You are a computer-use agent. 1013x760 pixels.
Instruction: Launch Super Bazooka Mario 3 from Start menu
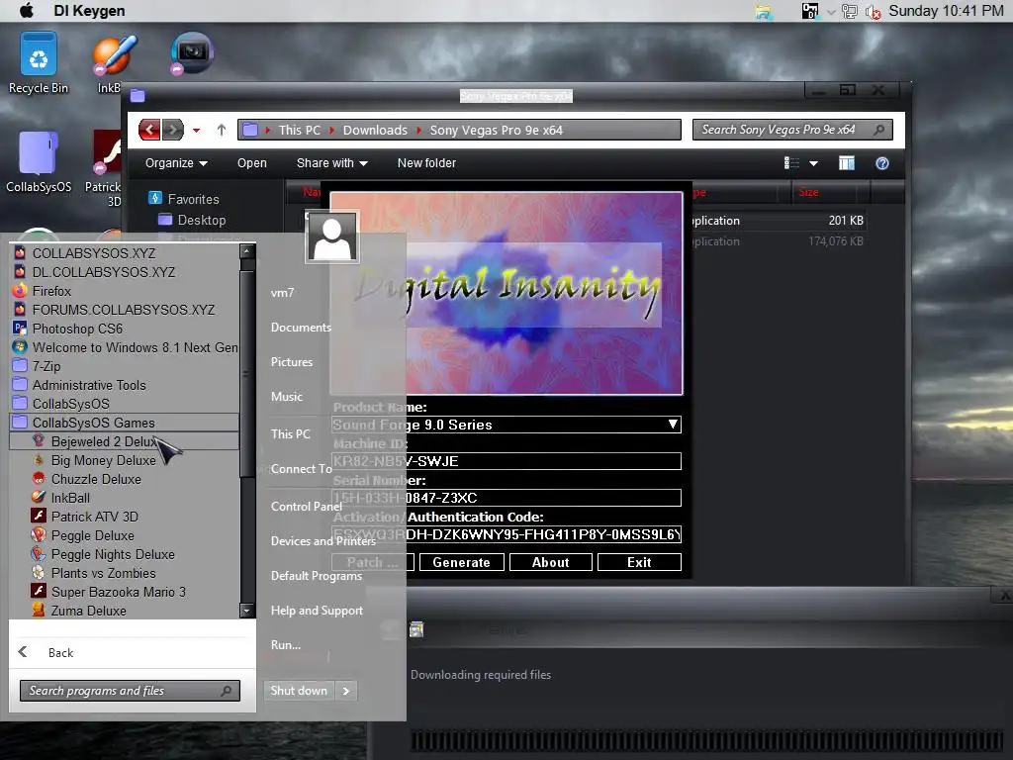click(125, 592)
